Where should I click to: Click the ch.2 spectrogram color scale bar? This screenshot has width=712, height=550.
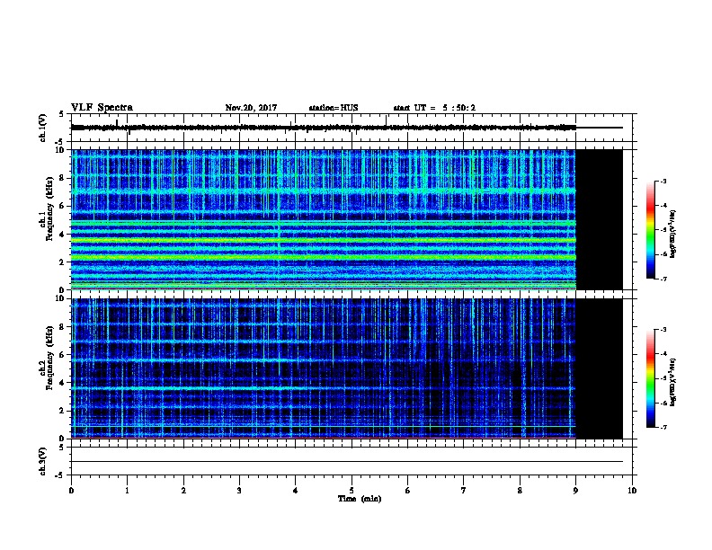pyautogui.click(x=650, y=378)
